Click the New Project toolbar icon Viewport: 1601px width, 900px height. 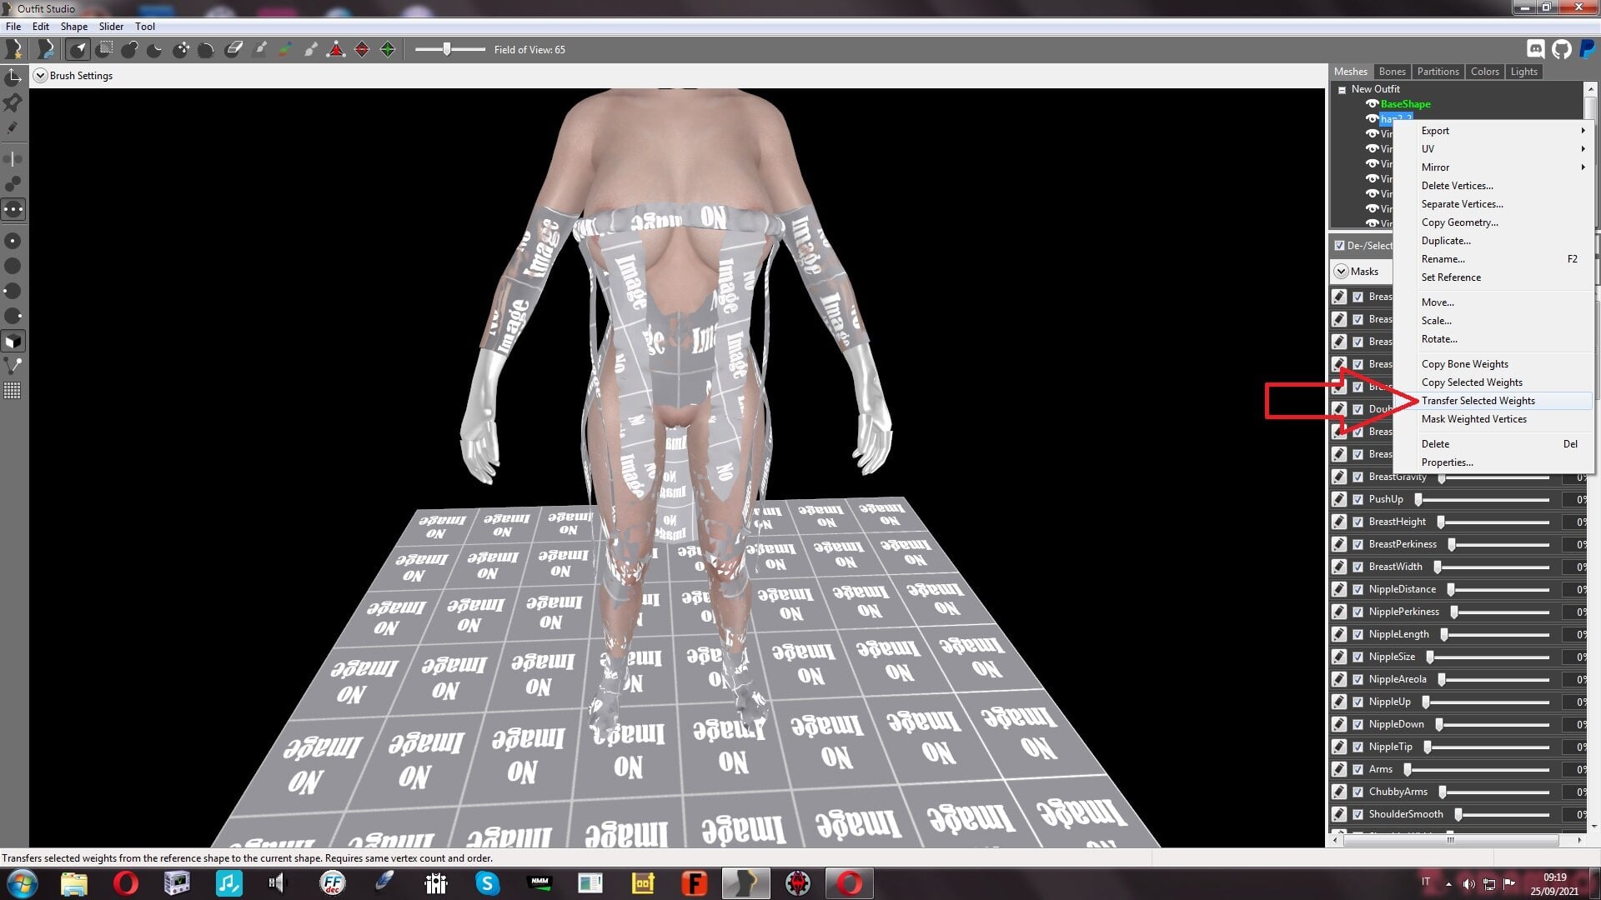pos(13,49)
